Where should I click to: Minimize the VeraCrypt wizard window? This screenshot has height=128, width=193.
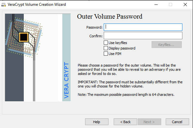(x=156, y=5)
